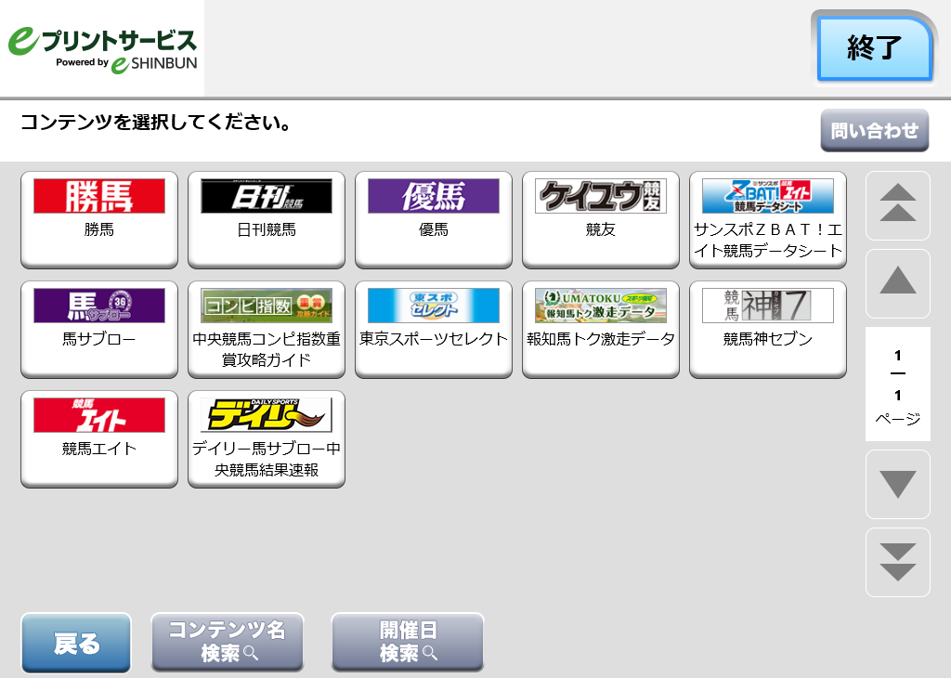
Task: Click the 1/1 ページ page indicator
Action: [898, 384]
